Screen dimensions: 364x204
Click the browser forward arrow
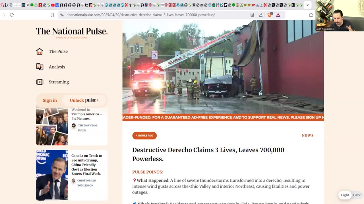(4, 15)
